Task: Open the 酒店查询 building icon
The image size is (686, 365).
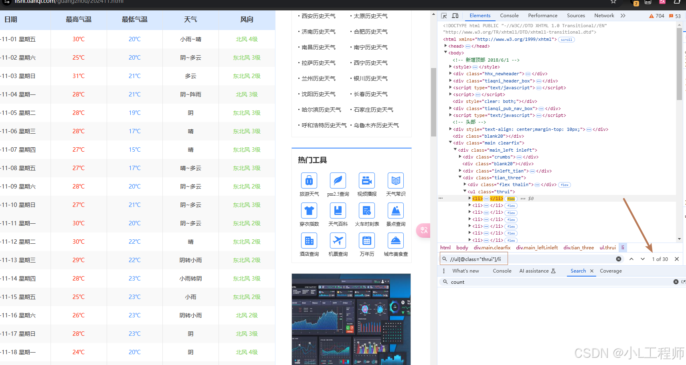Action: [309, 241]
